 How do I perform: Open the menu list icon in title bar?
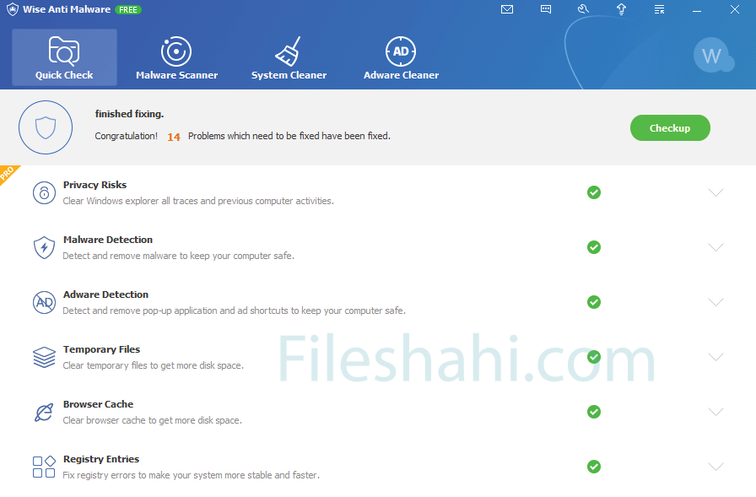pos(659,9)
